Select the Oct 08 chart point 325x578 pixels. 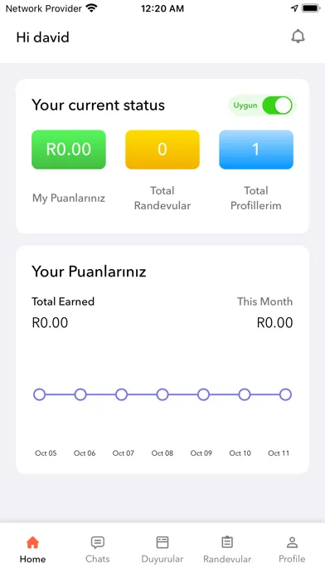[162, 394]
